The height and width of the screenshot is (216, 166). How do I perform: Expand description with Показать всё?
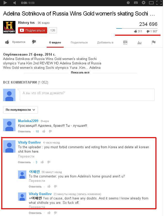click(x=80, y=72)
